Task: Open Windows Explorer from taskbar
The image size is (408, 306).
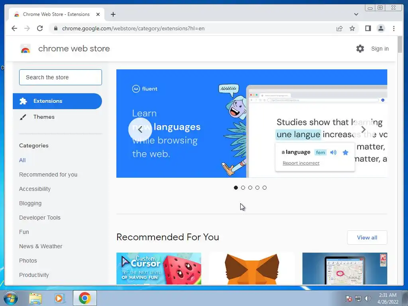Action: 35,298
